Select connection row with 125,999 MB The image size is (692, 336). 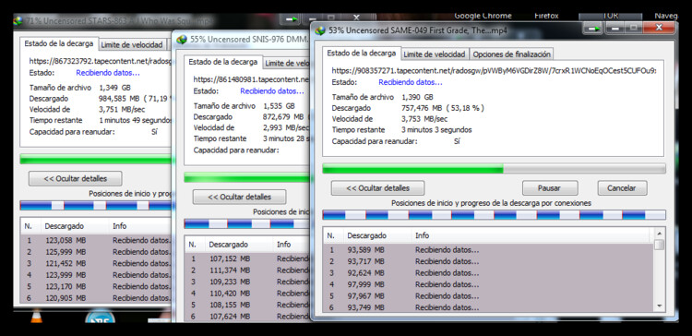pos(96,252)
